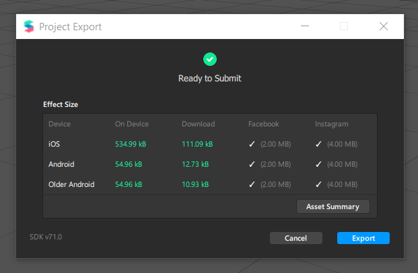Click the Device column header
The width and height of the screenshot is (418, 273).
click(59, 124)
